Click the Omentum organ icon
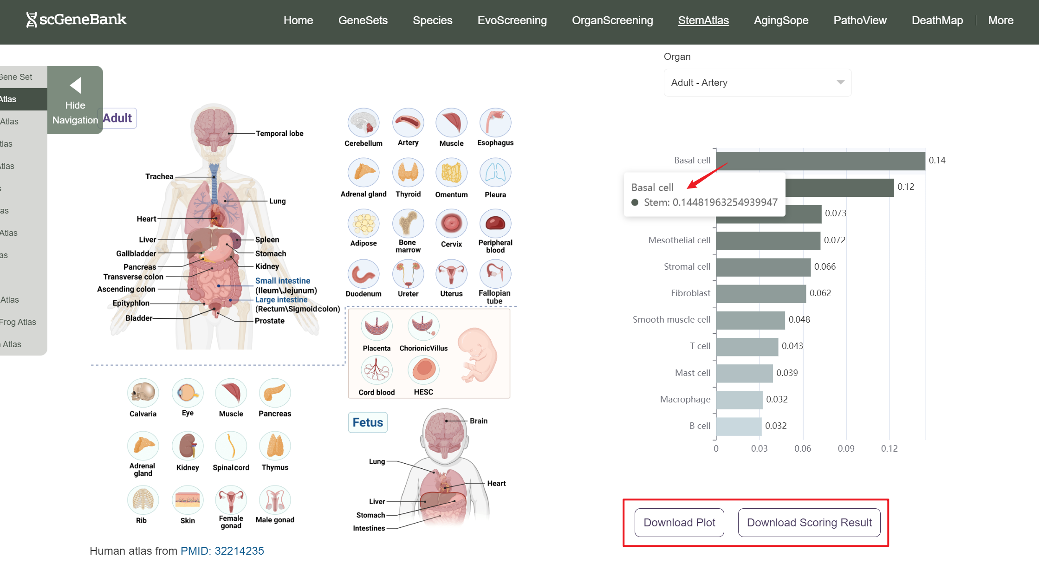The image size is (1039, 570). 451,173
